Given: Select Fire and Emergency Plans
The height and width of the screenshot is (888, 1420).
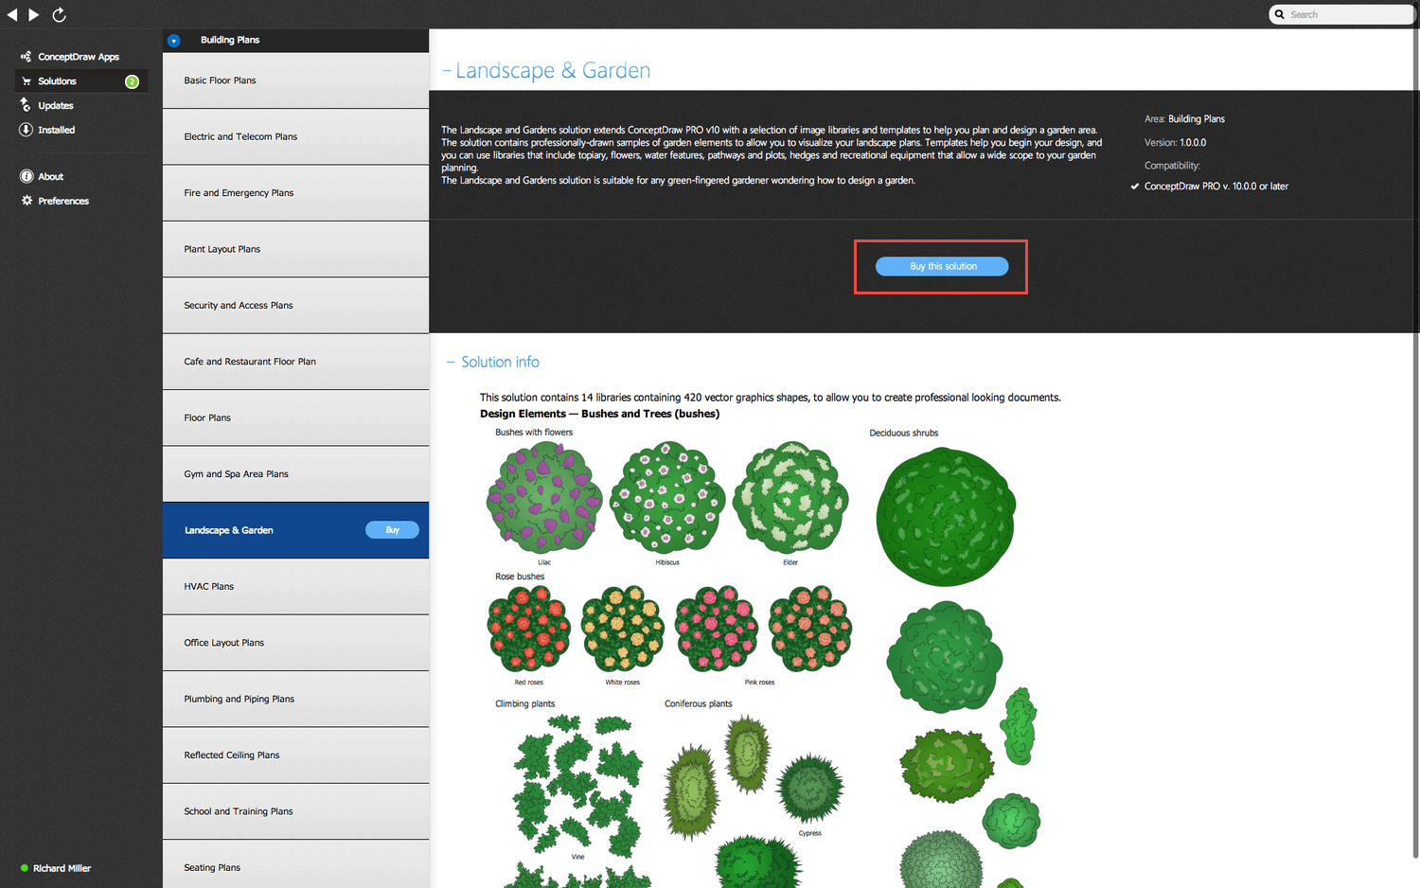Looking at the screenshot, I should tap(295, 193).
